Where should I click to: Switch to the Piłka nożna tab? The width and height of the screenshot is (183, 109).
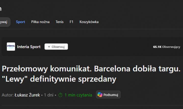(40, 22)
